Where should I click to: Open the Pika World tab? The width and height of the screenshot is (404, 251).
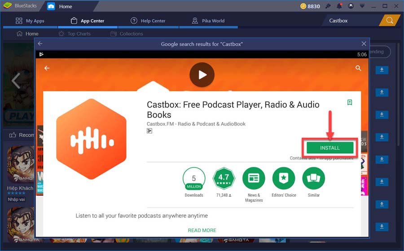pyautogui.click(x=208, y=21)
